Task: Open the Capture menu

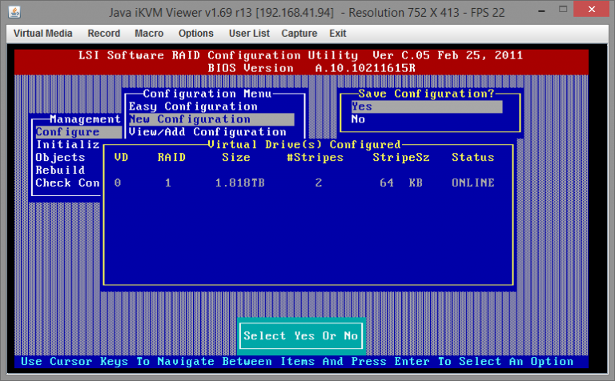Action: pyautogui.click(x=299, y=34)
